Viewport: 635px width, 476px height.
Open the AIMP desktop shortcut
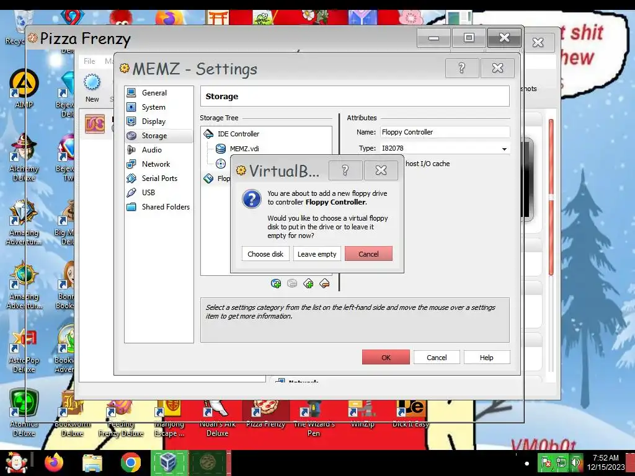pyautogui.click(x=24, y=89)
